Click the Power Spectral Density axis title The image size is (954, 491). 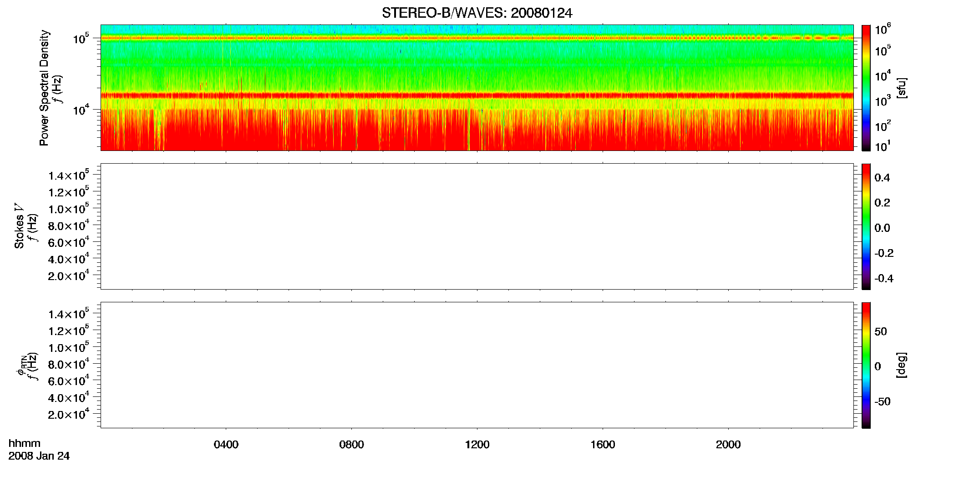click(44, 88)
